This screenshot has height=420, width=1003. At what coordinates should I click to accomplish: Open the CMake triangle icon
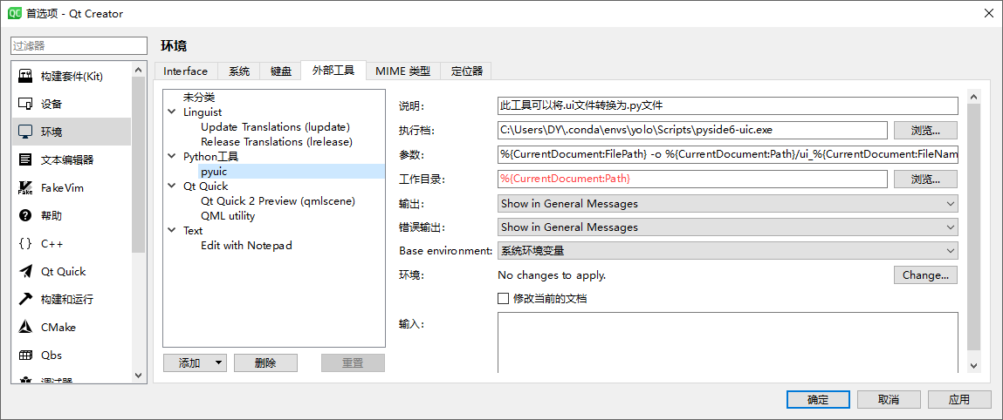pos(25,327)
